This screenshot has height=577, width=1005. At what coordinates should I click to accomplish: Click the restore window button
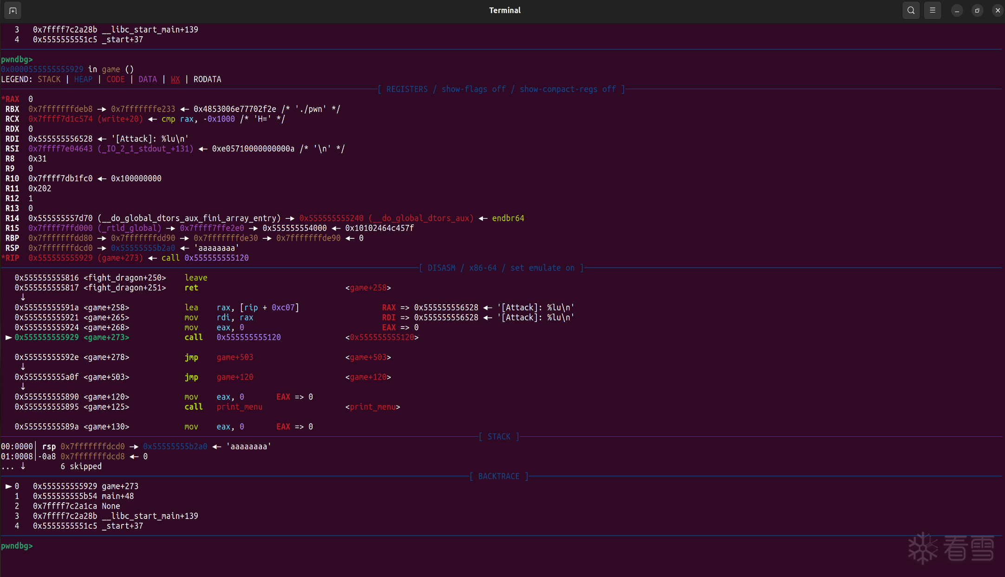(x=977, y=10)
